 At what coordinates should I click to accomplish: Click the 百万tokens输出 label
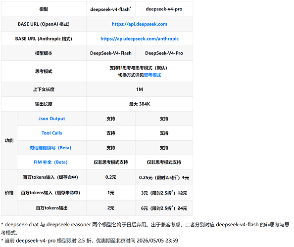52,208
